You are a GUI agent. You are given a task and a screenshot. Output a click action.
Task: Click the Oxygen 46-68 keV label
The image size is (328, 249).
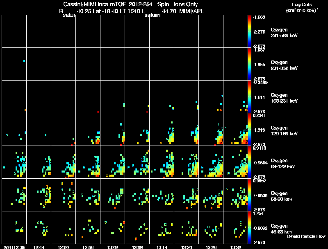click(282, 229)
